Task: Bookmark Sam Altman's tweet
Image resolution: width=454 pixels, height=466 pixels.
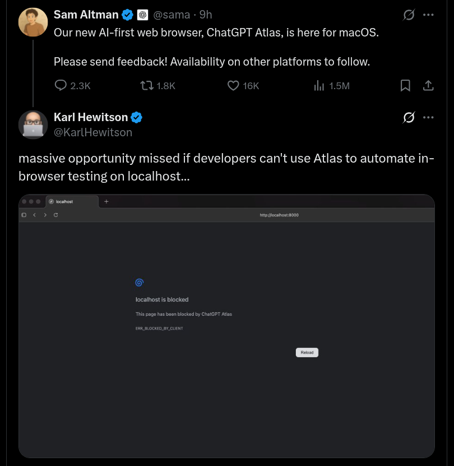Action: click(405, 85)
